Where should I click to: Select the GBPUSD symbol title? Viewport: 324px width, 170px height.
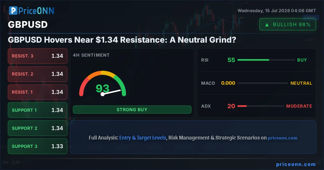(28, 25)
